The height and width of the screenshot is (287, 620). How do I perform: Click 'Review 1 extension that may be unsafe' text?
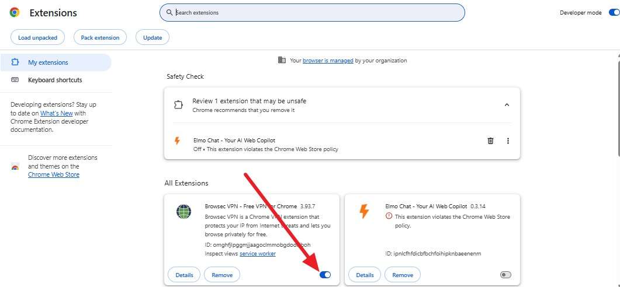pyautogui.click(x=249, y=101)
